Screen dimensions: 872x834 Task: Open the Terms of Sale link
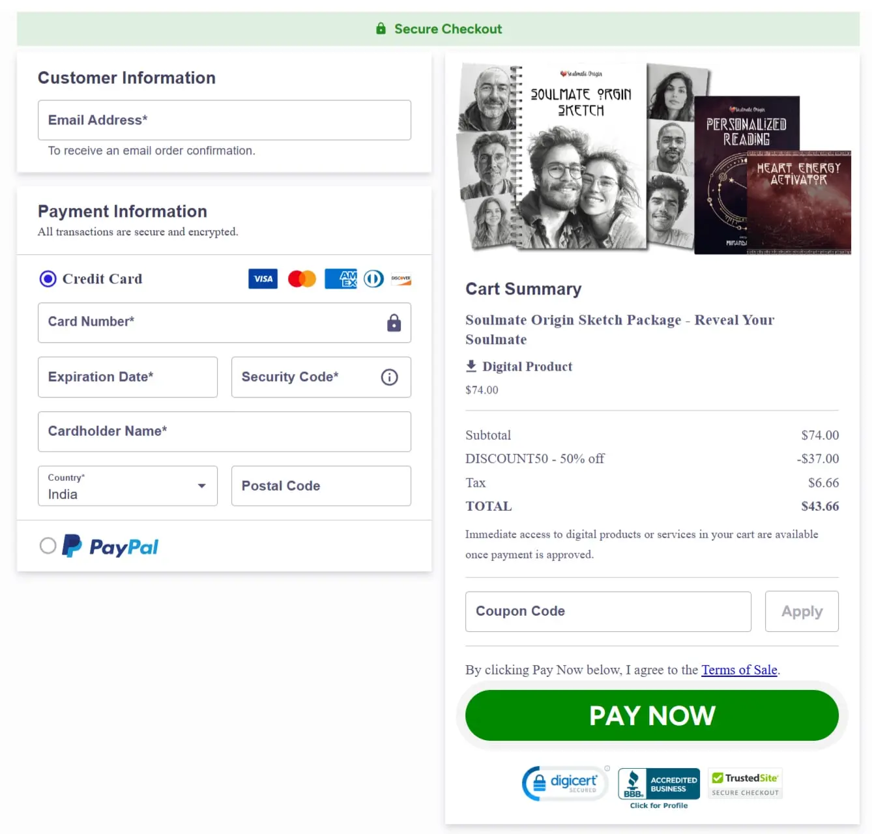[739, 670]
